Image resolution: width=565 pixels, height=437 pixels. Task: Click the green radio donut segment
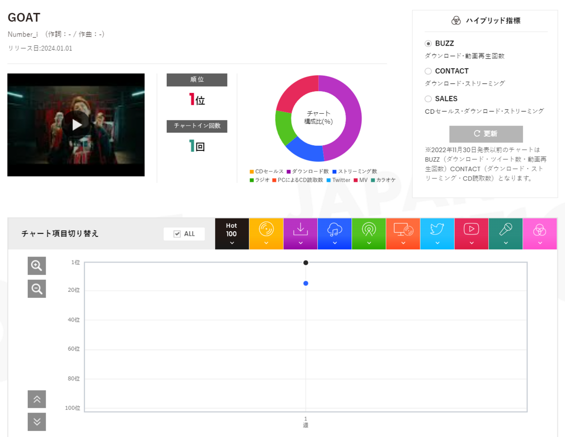[283, 127]
